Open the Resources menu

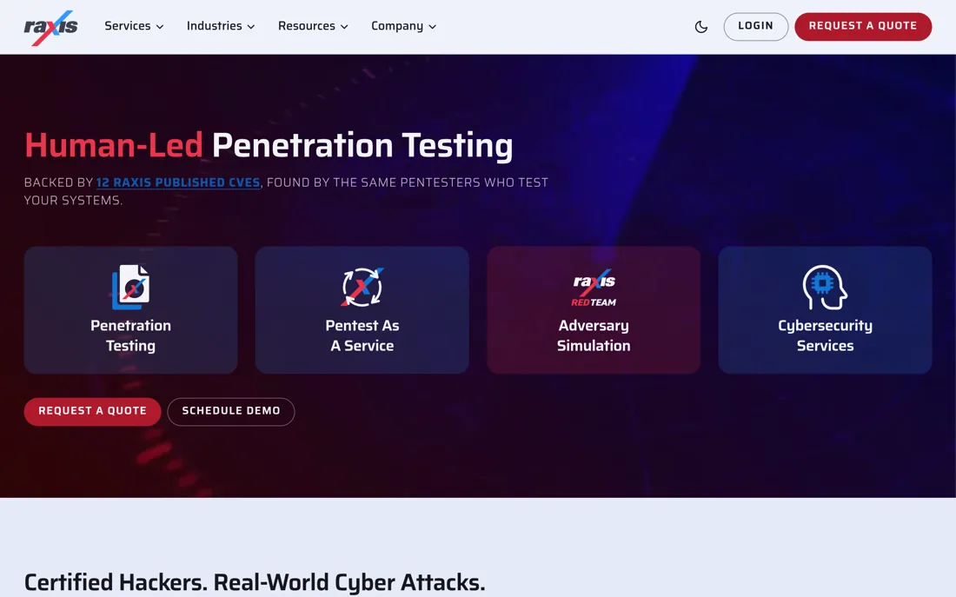[313, 26]
